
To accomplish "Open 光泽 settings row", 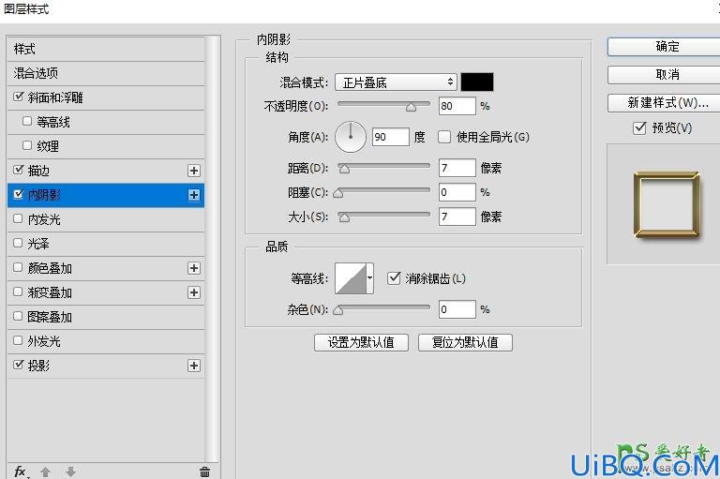I will [x=106, y=244].
